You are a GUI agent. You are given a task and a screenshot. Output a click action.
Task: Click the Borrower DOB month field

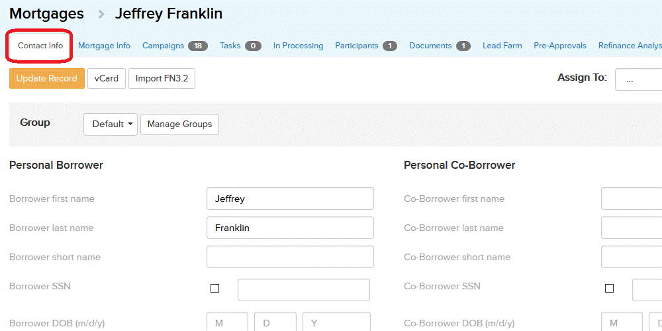pos(227,322)
